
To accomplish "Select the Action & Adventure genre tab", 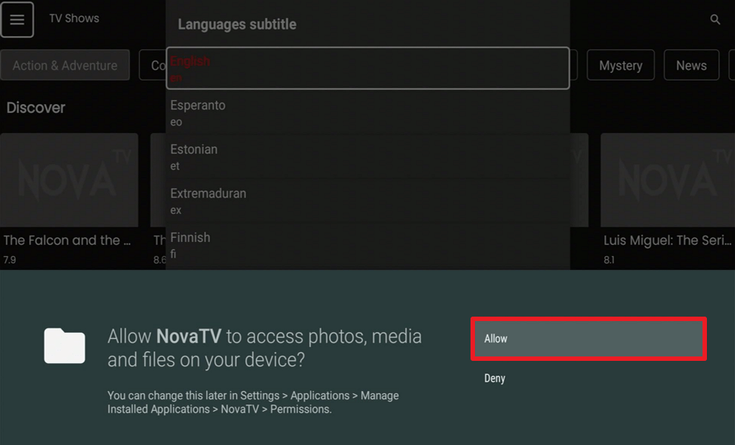I will click(x=65, y=65).
